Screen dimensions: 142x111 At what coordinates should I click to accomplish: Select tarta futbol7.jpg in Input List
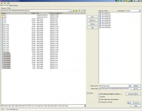pyautogui.click(x=106, y=24)
